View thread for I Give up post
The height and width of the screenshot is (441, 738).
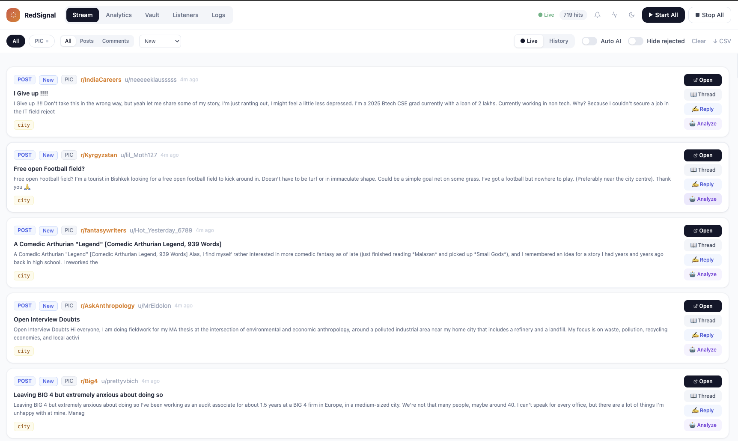[x=703, y=95]
